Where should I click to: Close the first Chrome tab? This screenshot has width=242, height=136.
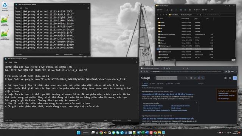(x=161, y=68)
